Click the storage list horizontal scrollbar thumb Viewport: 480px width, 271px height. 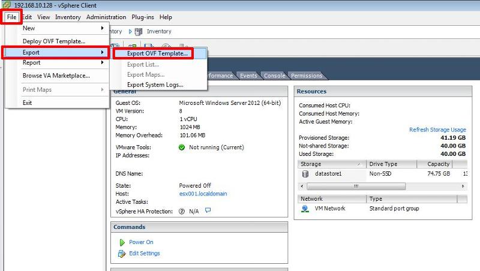coord(356,186)
